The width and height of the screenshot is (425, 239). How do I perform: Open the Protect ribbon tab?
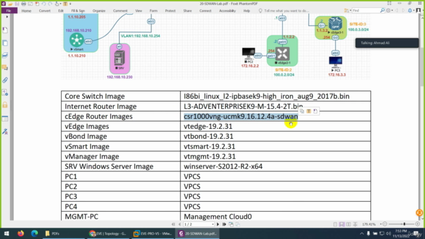click(x=170, y=11)
